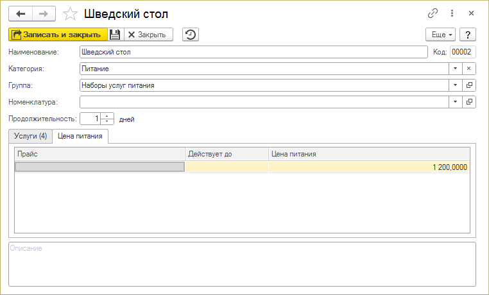Open the three-dot window menu

[452, 13]
